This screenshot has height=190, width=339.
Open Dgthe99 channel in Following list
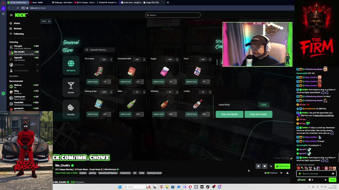(x=24, y=59)
